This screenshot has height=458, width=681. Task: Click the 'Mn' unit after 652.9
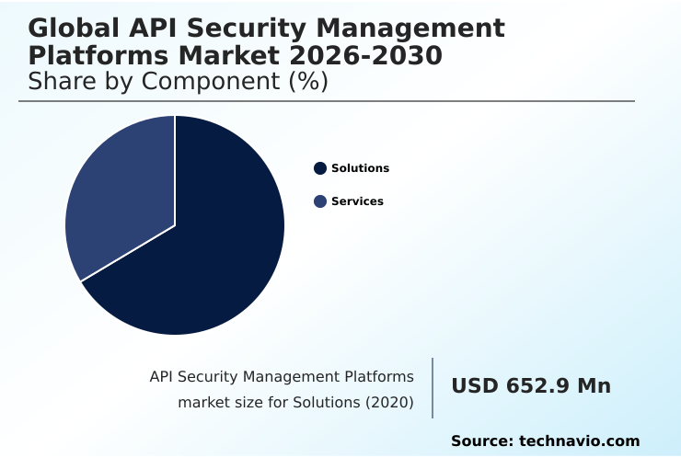point(594,386)
